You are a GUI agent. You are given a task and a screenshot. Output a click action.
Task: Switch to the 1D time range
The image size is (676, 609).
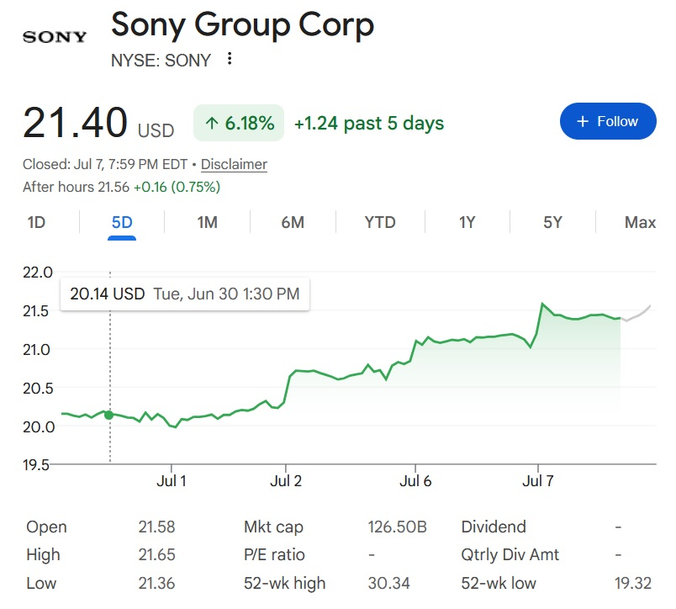coord(36,223)
